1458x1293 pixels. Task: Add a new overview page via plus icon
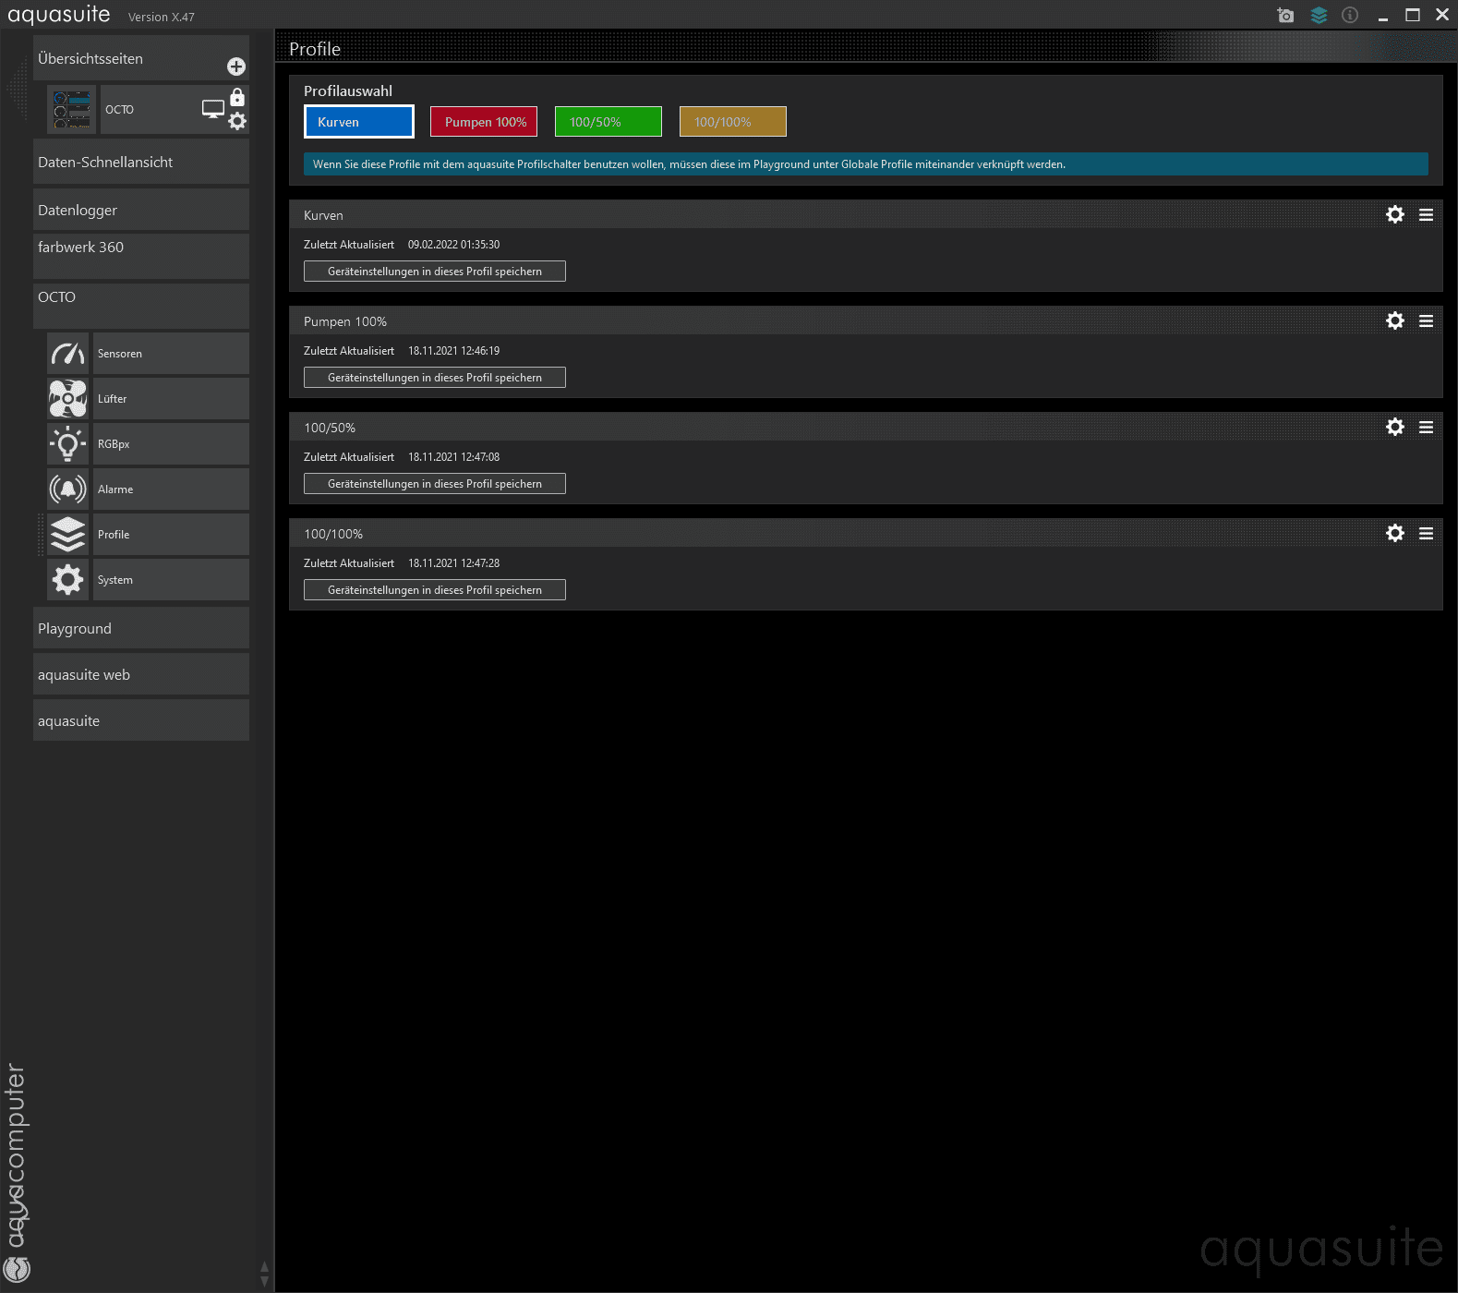point(236,66)
